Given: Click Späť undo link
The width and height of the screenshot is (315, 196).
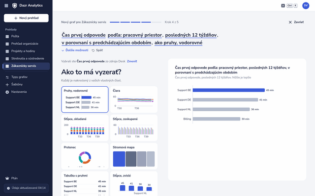Looking at the screenshot, I should click(x=97, y=50).
